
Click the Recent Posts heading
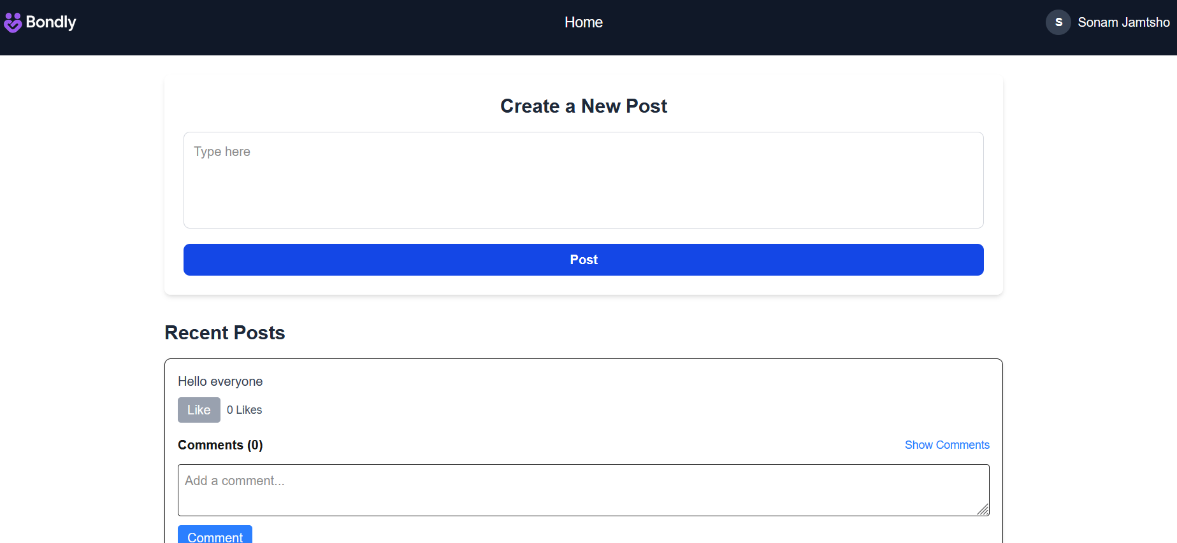[x=224, y=333]
